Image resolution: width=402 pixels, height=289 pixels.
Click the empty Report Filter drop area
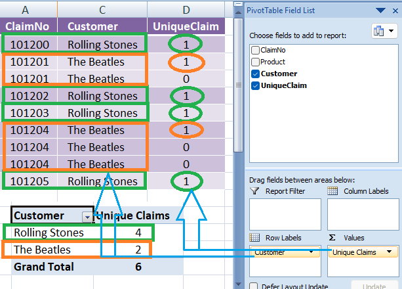point(285,213)
